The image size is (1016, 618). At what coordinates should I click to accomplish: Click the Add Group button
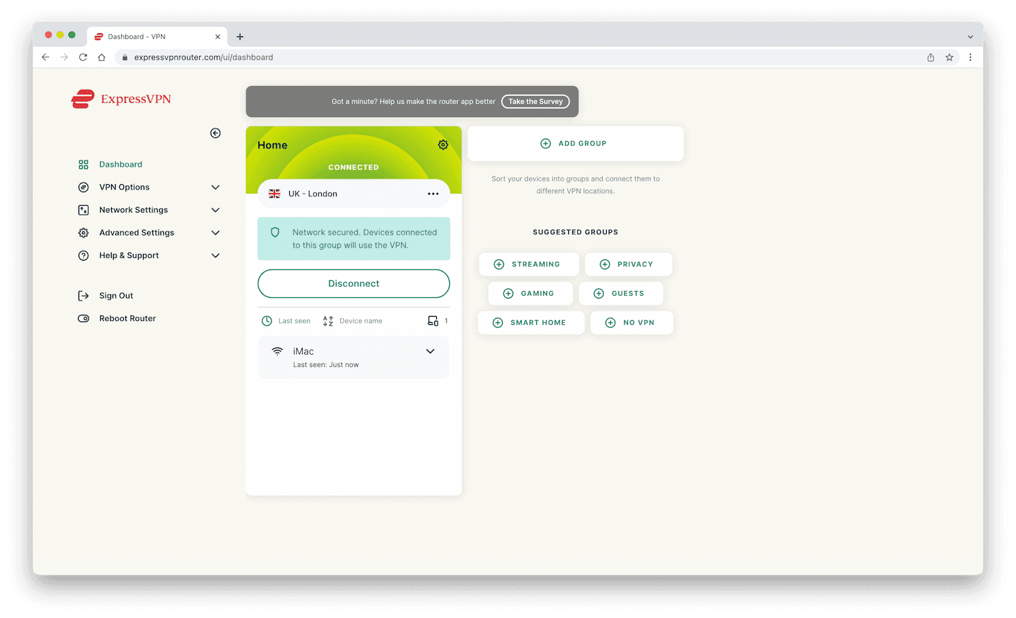575,144
